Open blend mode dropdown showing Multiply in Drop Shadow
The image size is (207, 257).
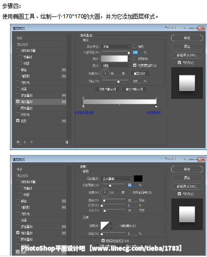click(x=117, y=178)
